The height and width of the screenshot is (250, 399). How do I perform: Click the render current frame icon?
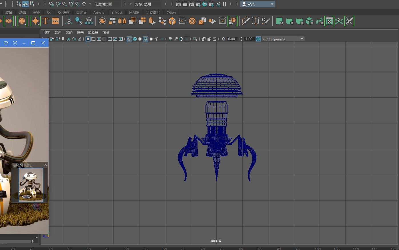pos(178,4)
